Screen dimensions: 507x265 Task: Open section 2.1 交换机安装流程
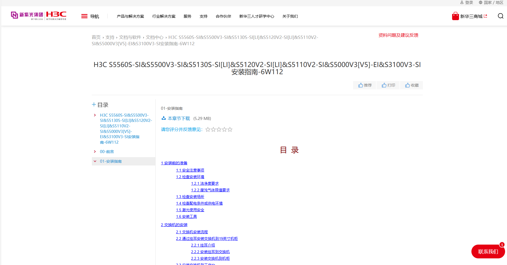[x=192, y=232]
